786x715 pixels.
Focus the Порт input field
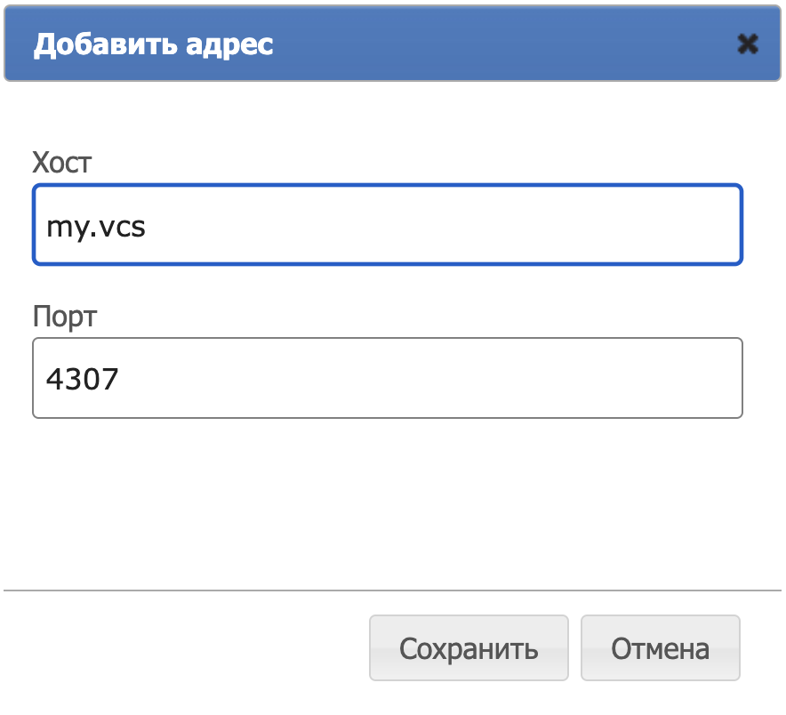click(x=388, y=378)
